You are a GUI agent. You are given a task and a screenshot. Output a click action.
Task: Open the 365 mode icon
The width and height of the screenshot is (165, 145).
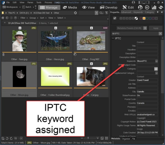tap(146, 7)
